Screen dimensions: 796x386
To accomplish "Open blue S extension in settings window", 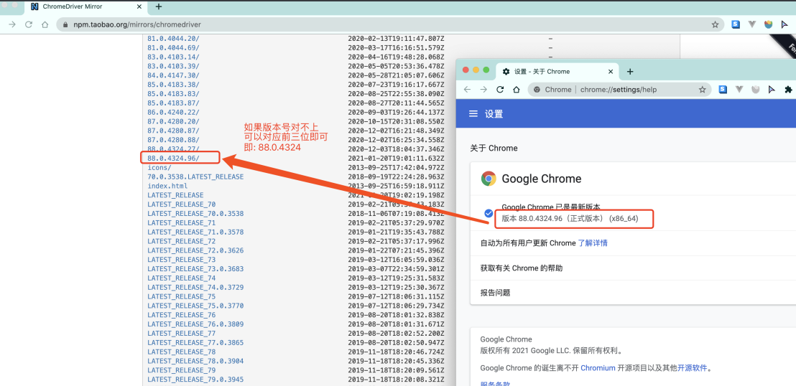I will pos(723,89).
